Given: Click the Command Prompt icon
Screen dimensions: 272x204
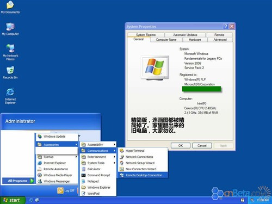Looking at the screenshot, I should point(83,175).
